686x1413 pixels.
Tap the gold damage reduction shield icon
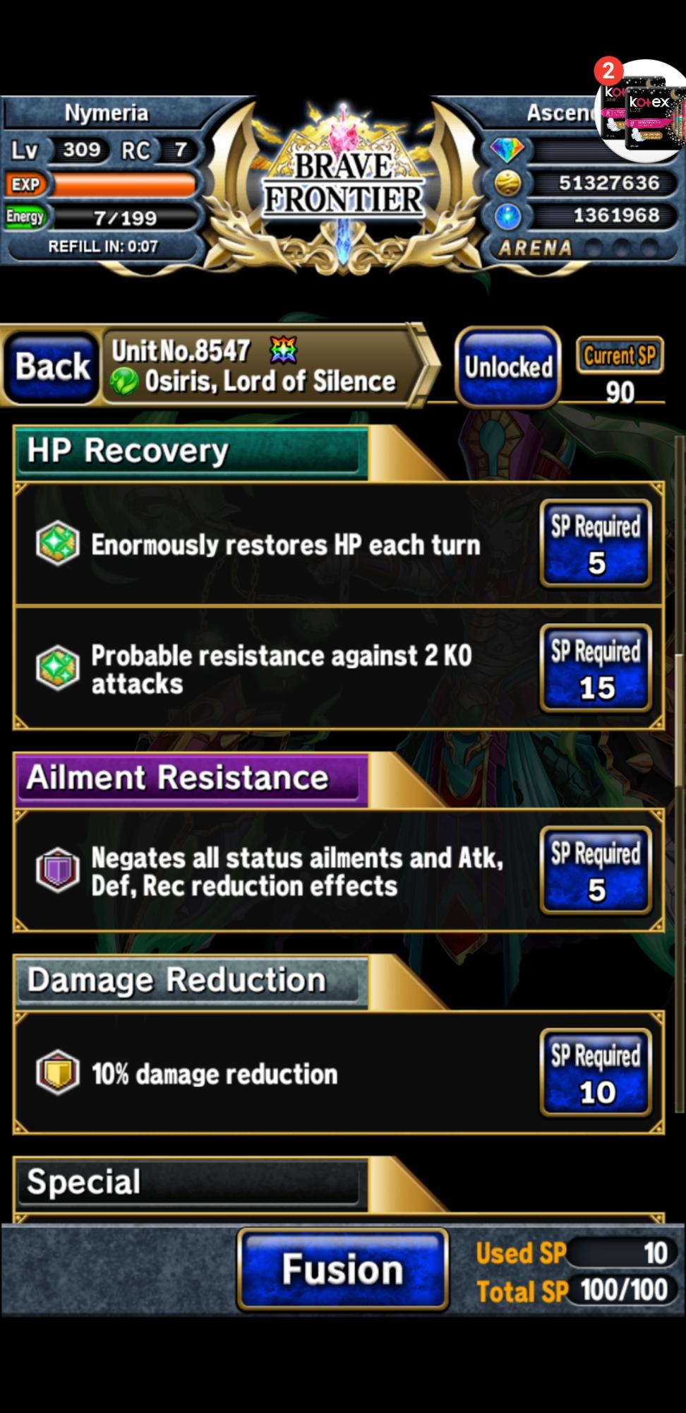57,1072
